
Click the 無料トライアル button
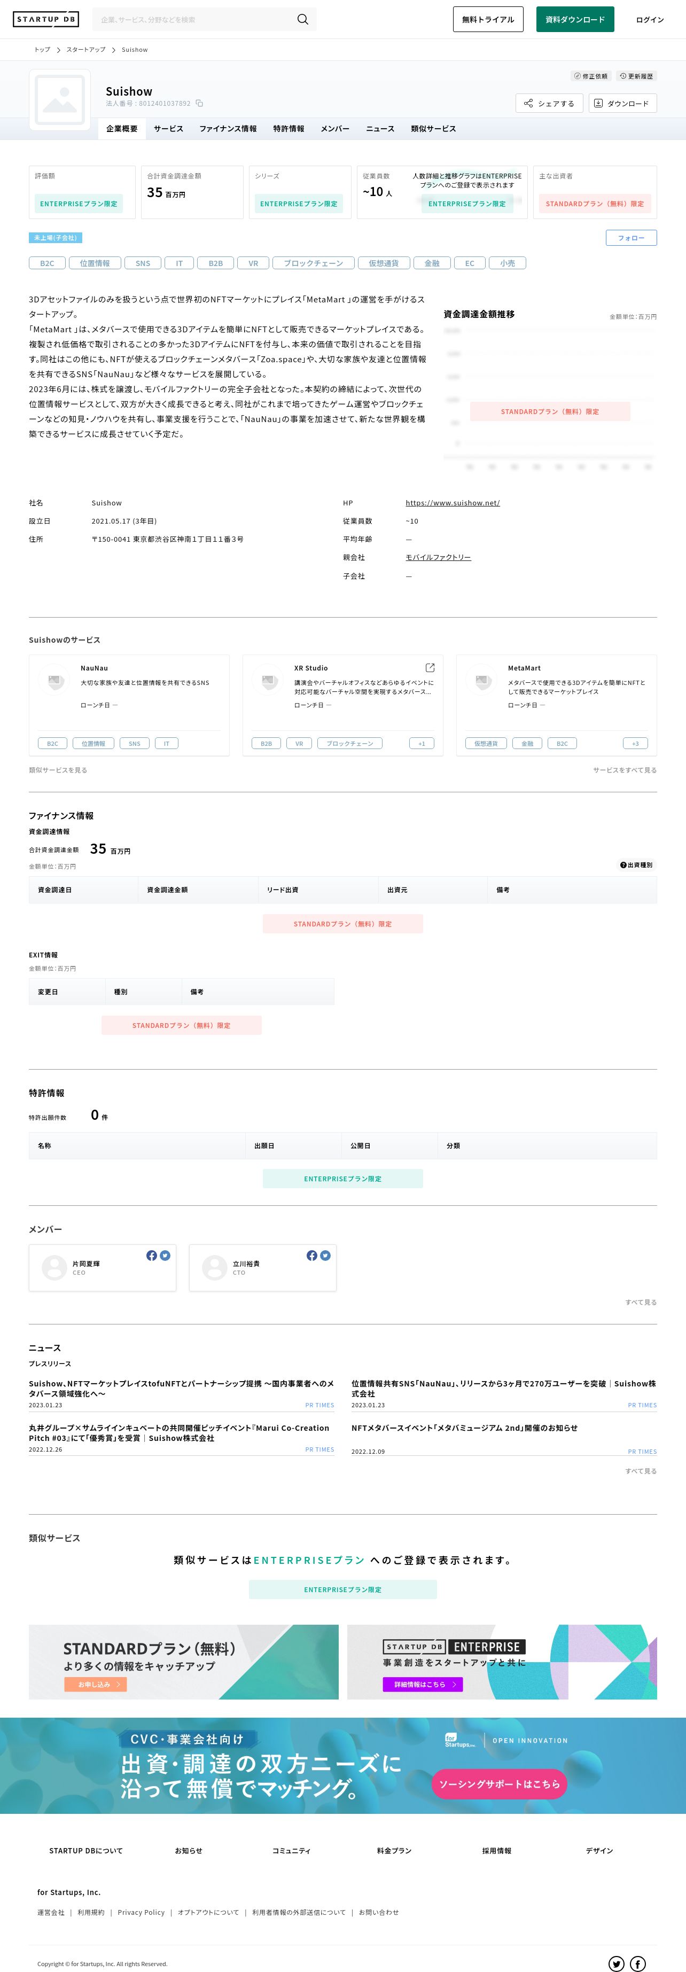pos(488,19)
